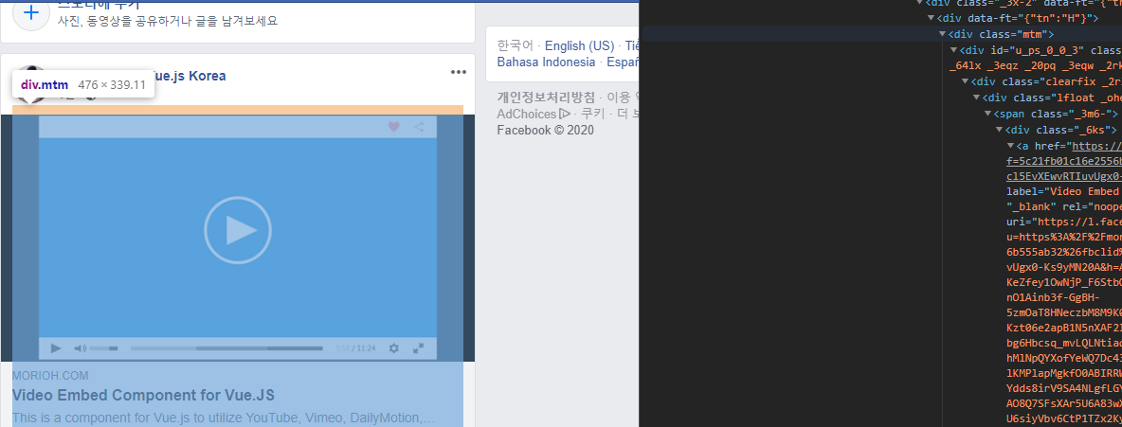
Task: Click the share icon on the video thumbnail
Action: (x=419, y=127)
